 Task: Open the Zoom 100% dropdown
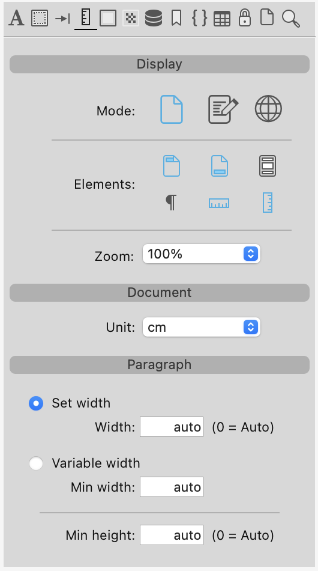click(202, 254)
